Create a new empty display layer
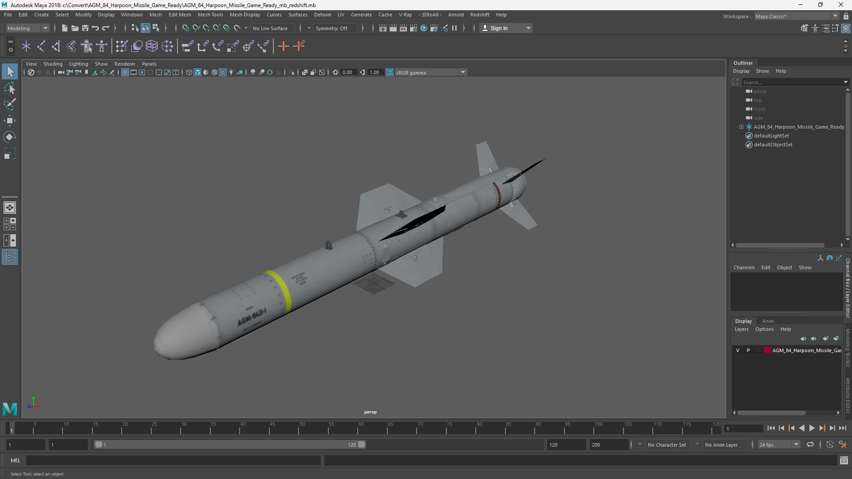Image resolution: width=852 pixels, height=479 pixels. click(x=825, y=338)
